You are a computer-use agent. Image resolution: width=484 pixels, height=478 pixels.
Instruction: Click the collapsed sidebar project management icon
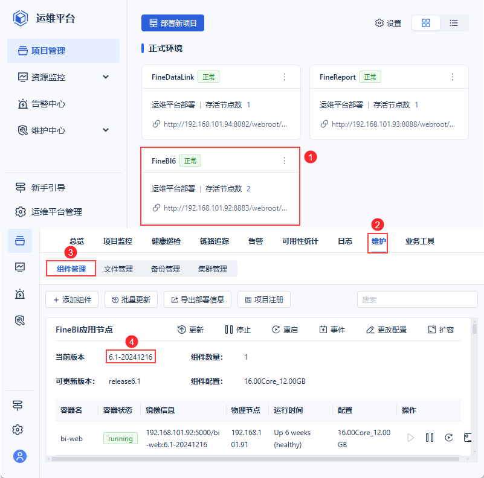point(20,241)
